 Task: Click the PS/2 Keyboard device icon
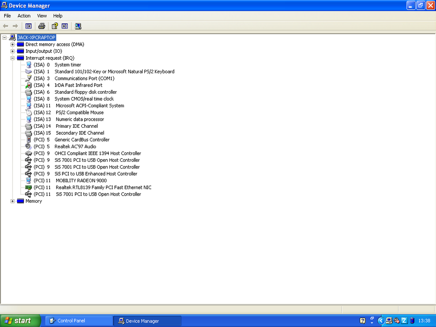click(29, 72)
